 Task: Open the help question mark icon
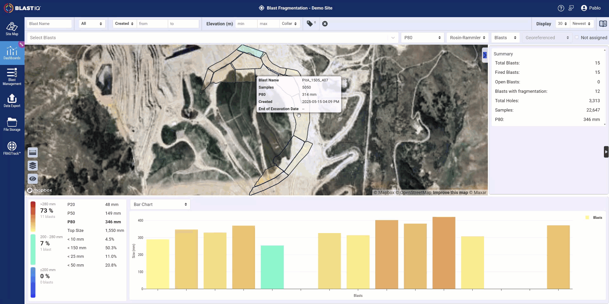click(x=561, y=8)
